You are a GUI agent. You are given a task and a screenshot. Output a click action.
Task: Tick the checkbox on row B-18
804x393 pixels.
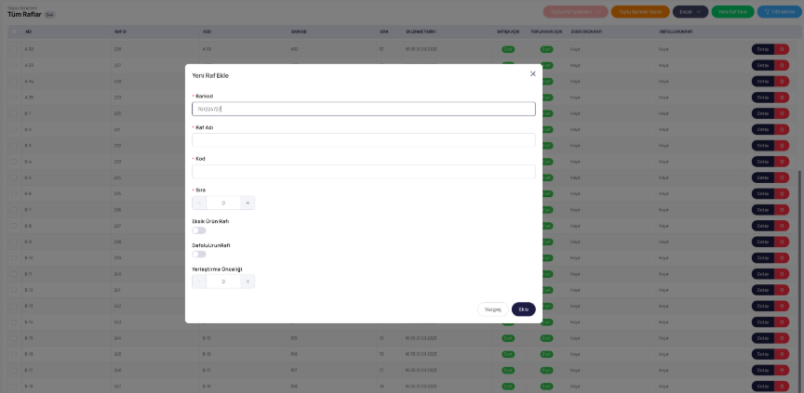pos(14,386)
